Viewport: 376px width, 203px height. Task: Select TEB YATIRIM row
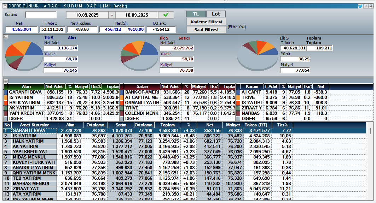click(184, 178)
